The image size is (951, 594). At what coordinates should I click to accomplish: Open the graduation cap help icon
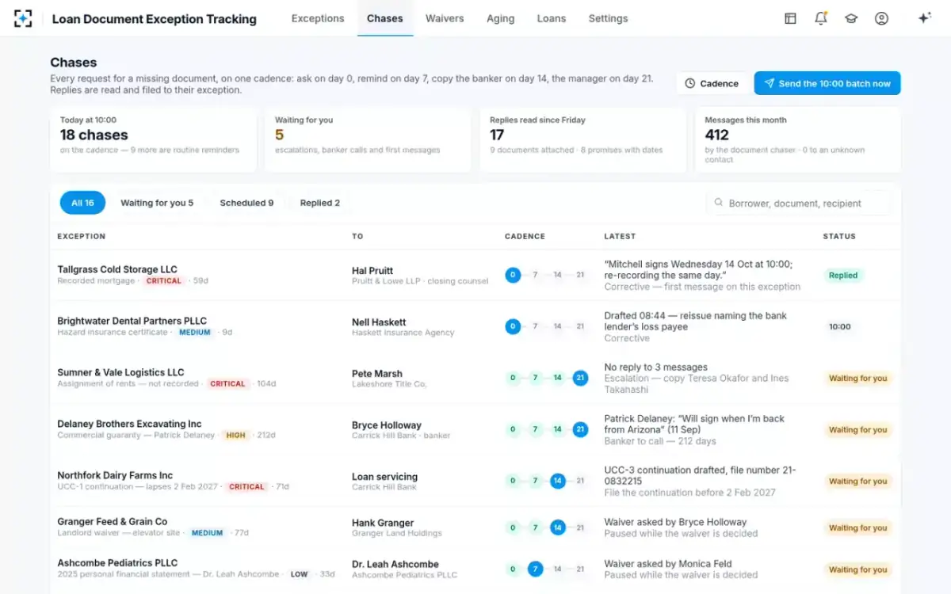(851, 18)
